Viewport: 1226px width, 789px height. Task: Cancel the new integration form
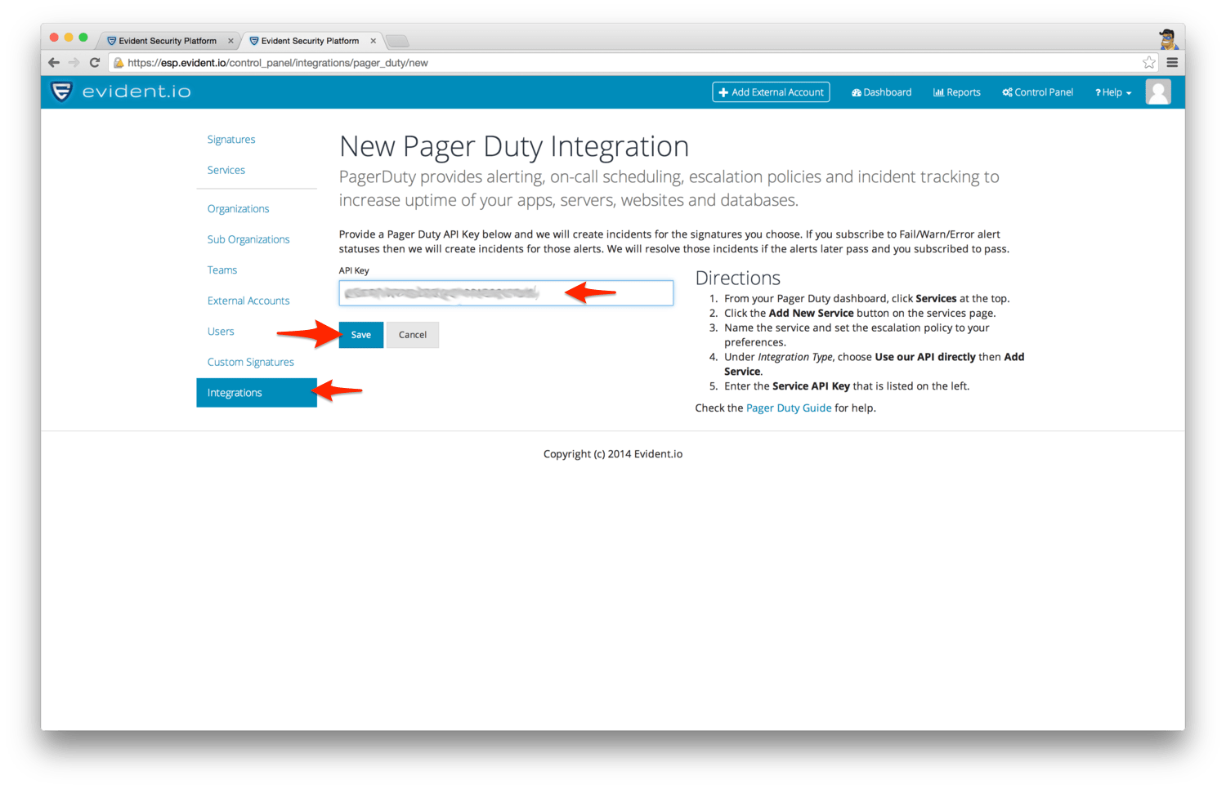pyautogui.click(x=412, y=335)
